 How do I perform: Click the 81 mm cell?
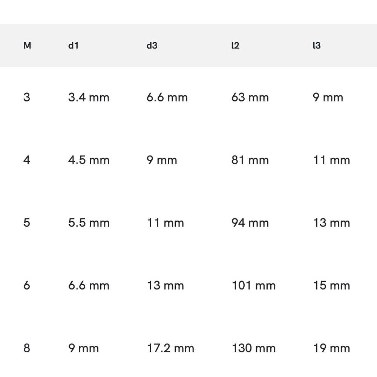(250, 160)
